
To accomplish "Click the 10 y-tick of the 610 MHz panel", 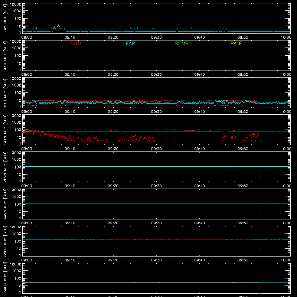I will pyautogui.click(x=19, y=100).
